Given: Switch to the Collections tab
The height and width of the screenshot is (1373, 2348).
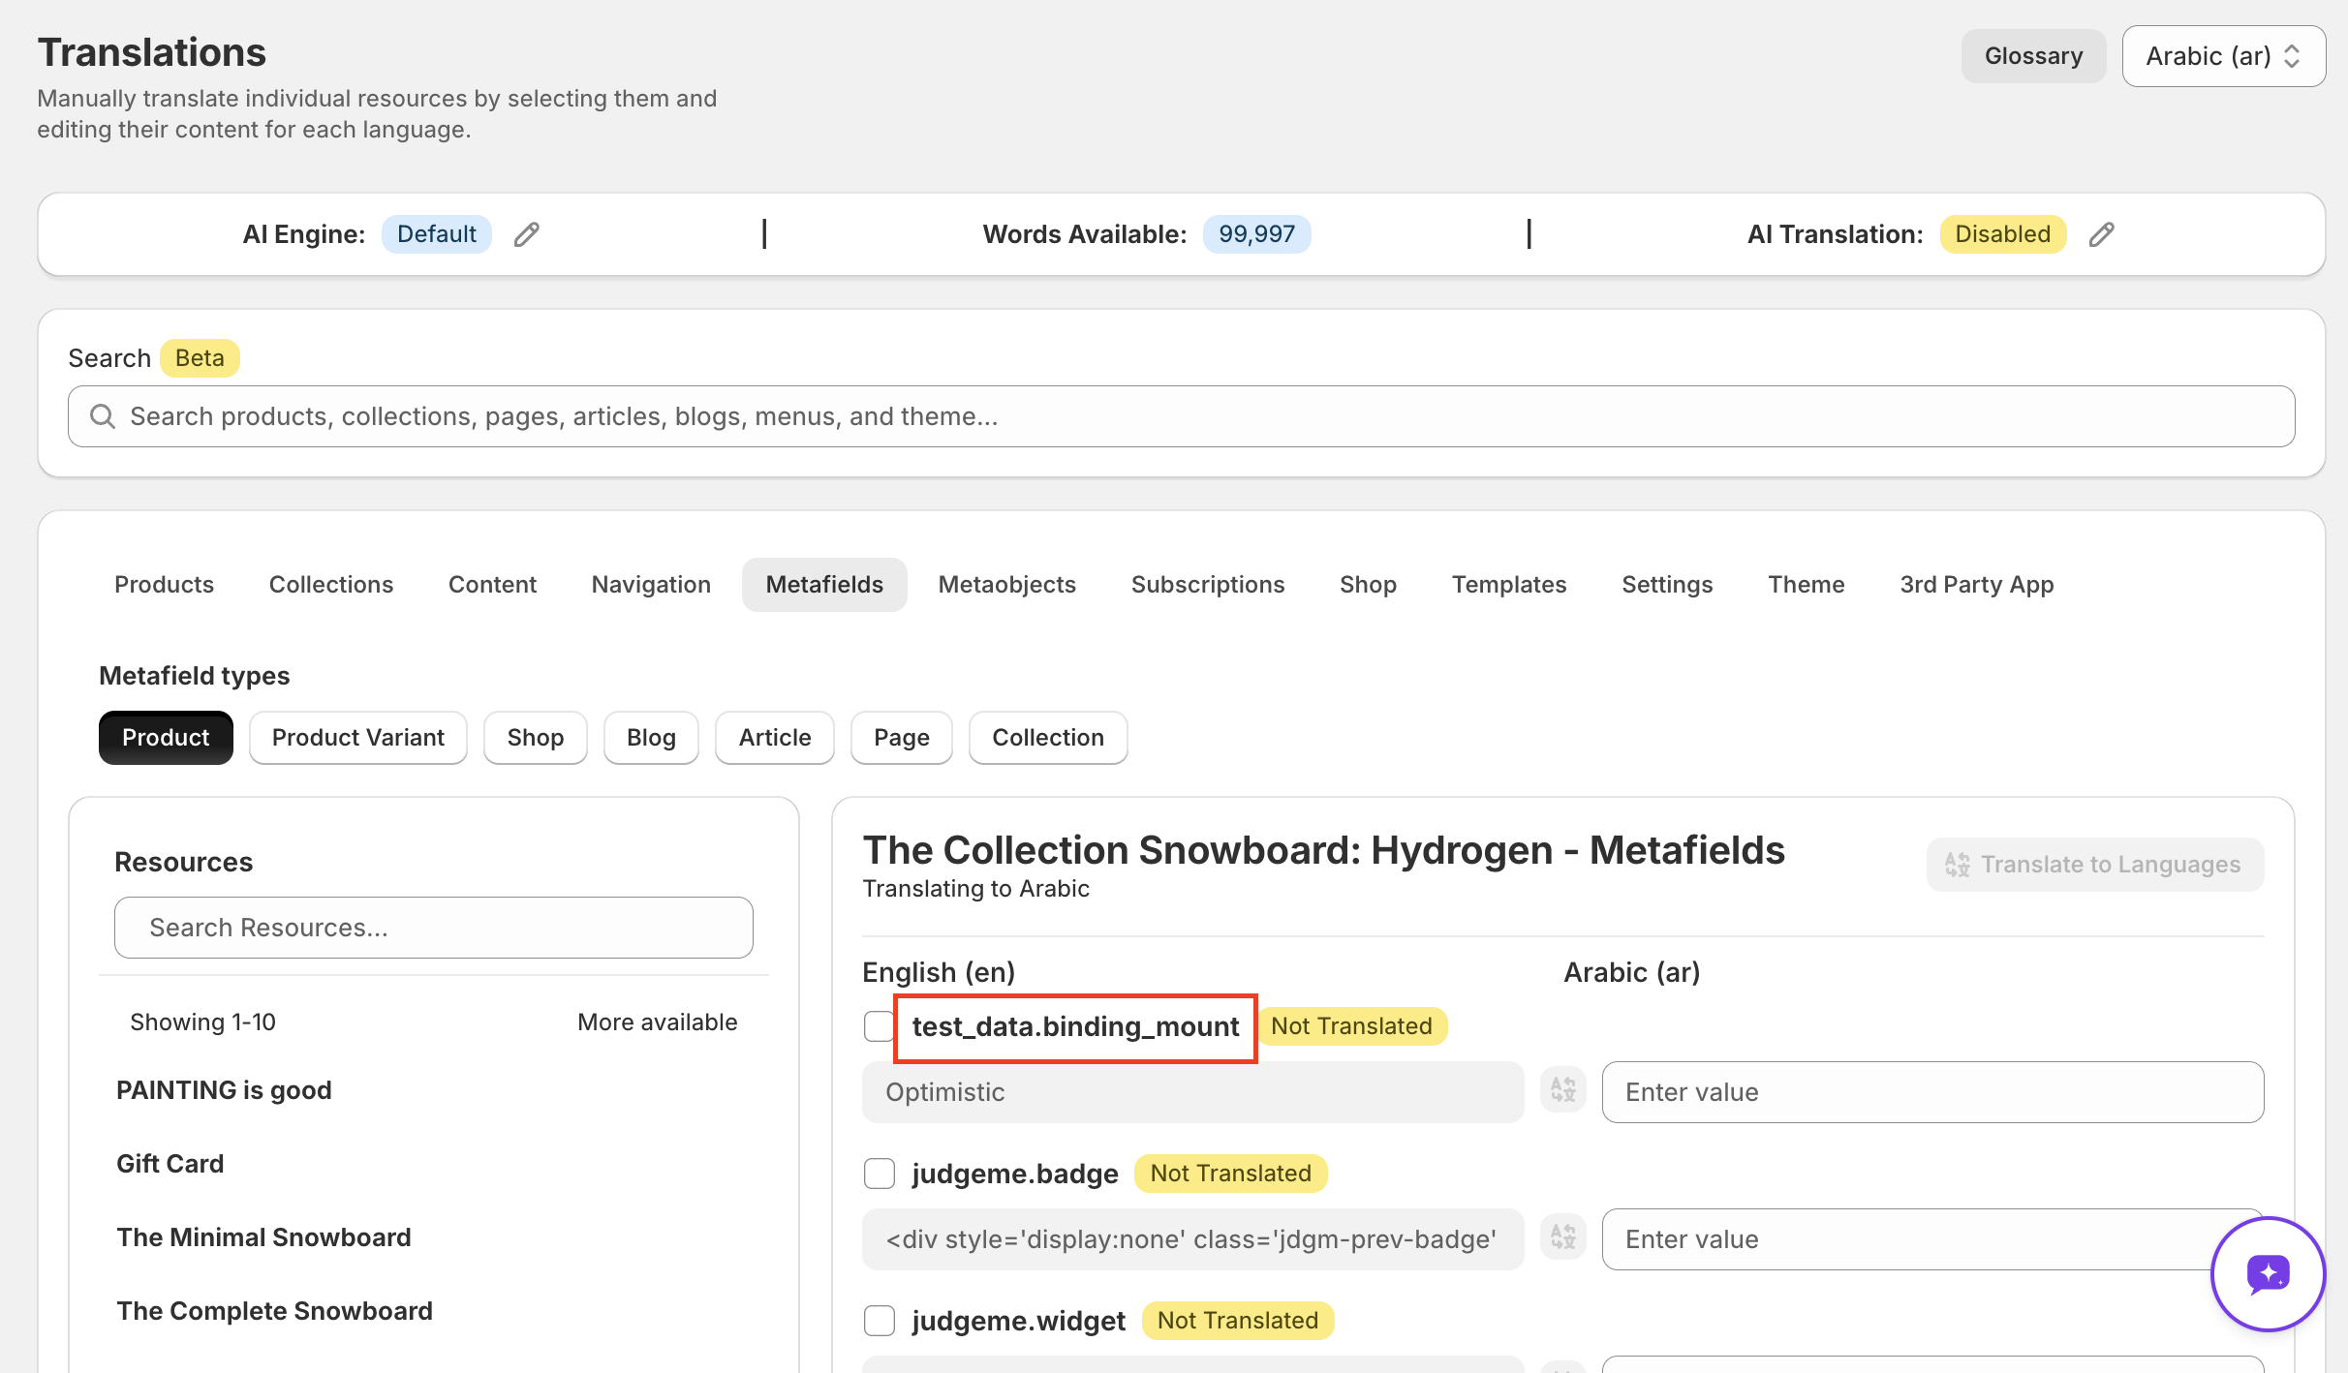Looking at the screenshot, I should click(x=331, y=585).
